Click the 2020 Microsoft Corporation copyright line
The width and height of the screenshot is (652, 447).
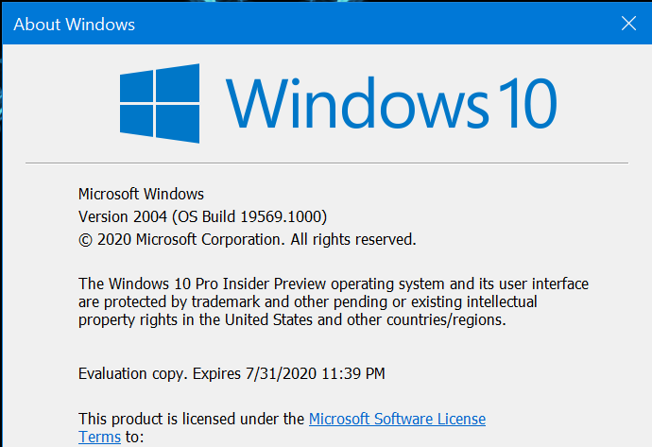point(247,239)
